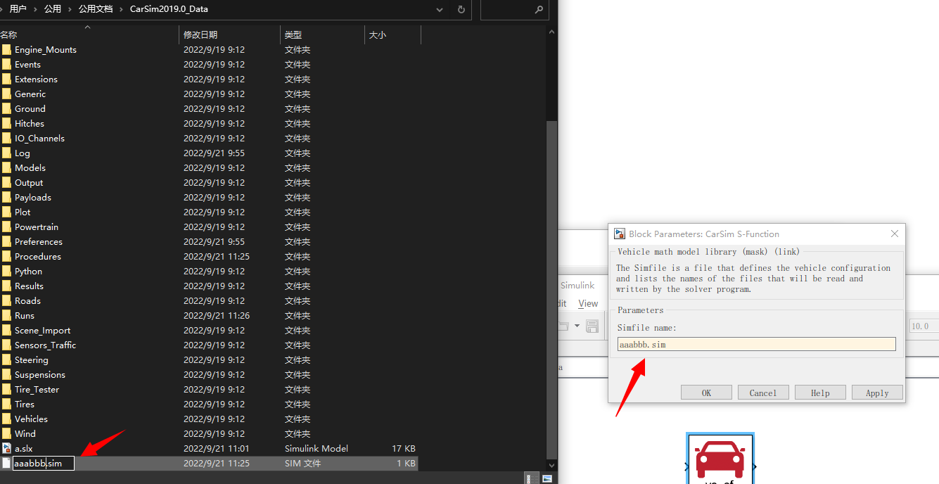Click the Simulink save toolbar icon

(x=592, y=326)
